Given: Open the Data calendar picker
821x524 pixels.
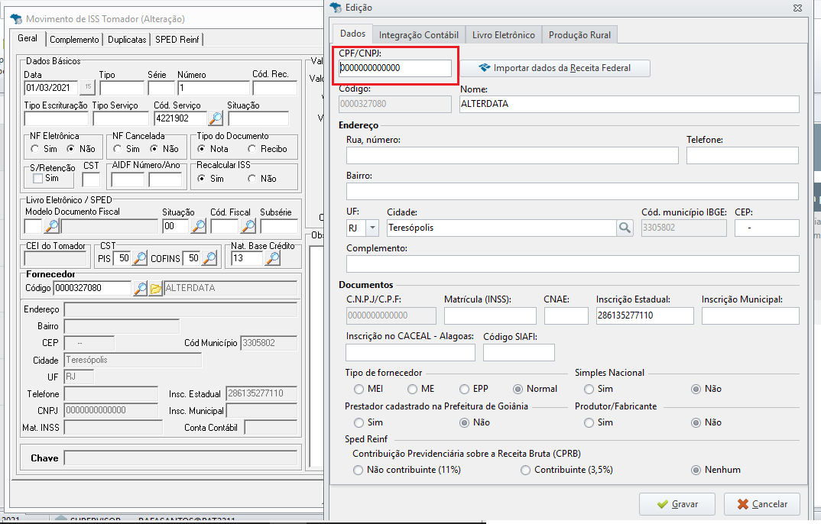Looking at the screenshot, I should tap(87, 87).
